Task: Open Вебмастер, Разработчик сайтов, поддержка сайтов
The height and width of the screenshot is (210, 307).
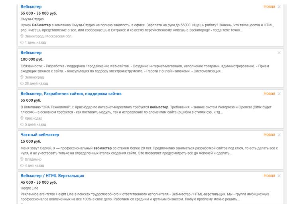Action: coord(71,94)
